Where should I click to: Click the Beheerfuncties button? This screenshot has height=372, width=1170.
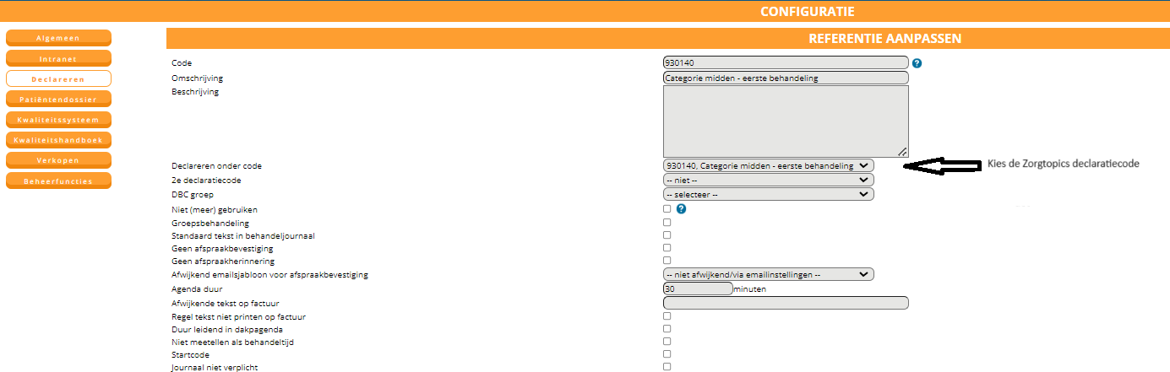tap(58, 181)
